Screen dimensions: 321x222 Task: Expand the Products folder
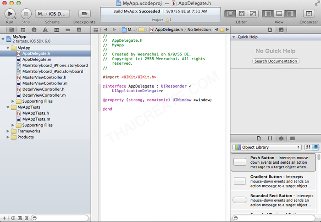(8, 137)
